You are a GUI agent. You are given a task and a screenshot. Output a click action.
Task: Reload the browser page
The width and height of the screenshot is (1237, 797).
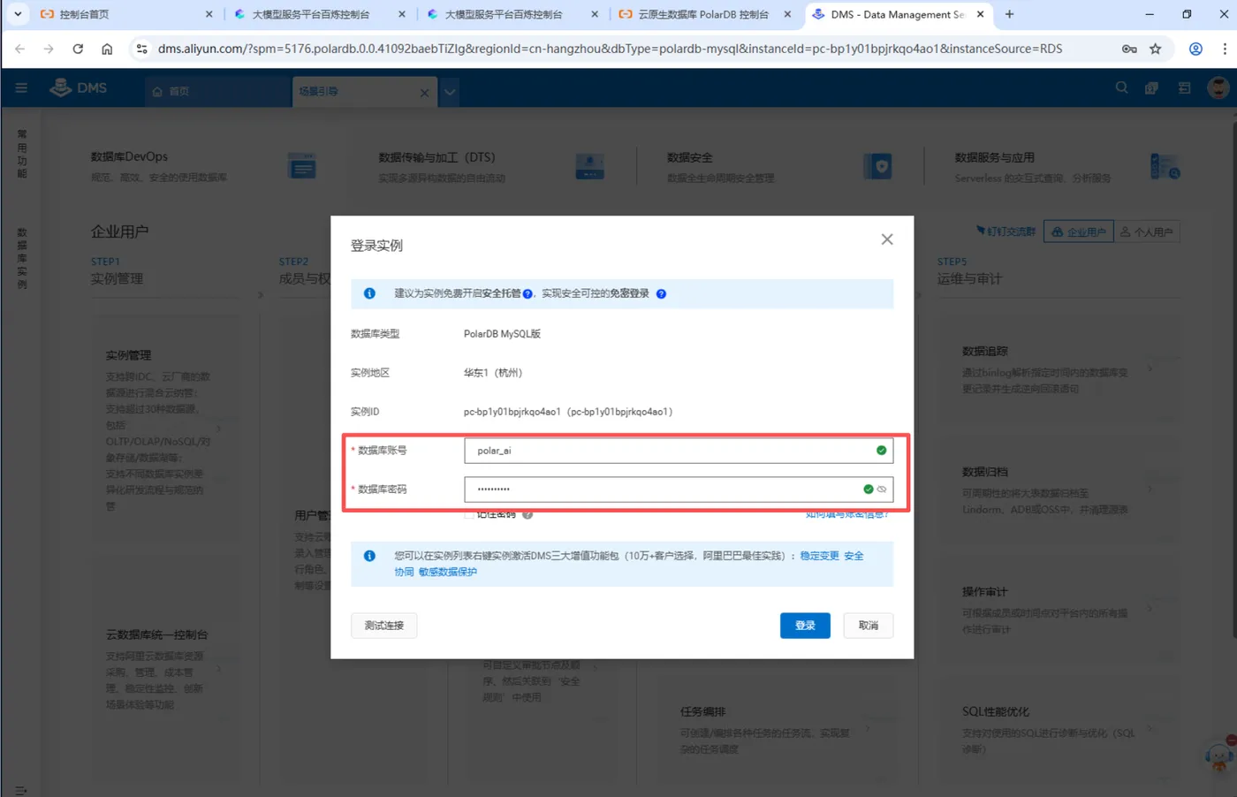coord(78,49)
